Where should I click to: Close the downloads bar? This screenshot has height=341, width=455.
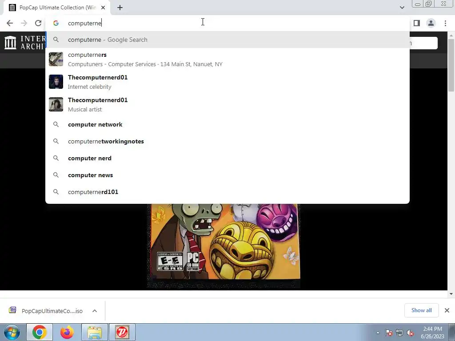(x=447, y=310)
